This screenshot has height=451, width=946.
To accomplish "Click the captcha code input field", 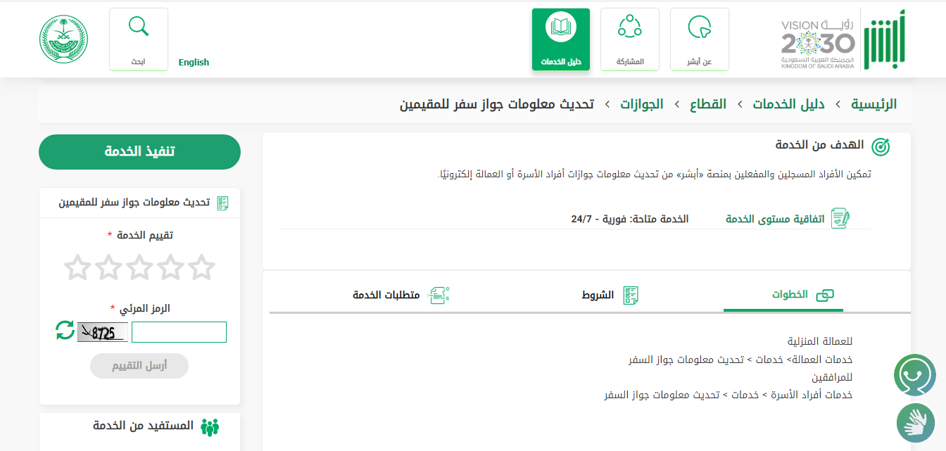I will coord(179,332).
